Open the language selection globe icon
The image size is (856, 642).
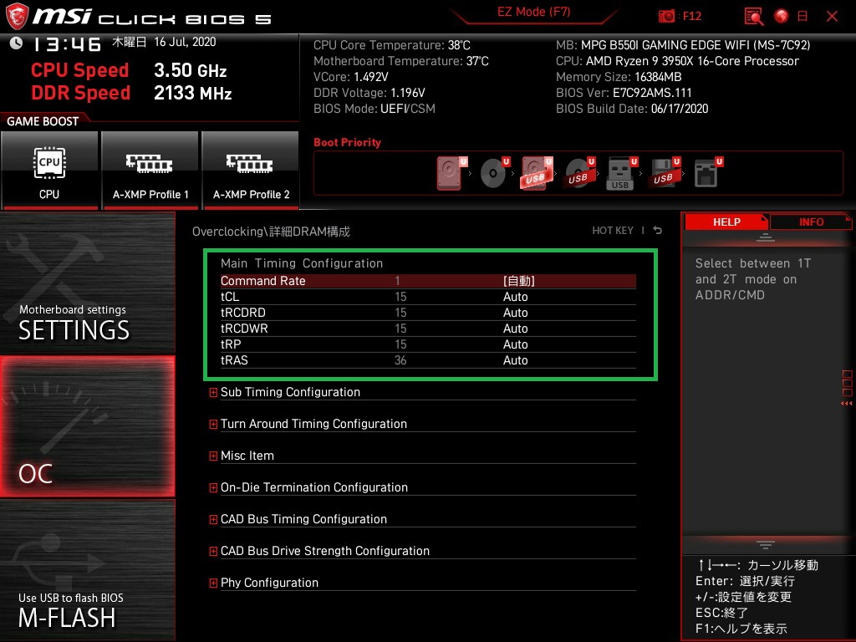[x=782, y=16]
